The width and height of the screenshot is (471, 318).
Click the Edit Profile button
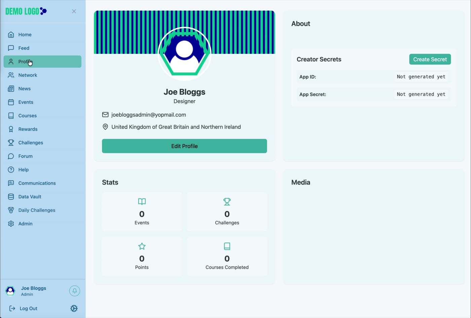pyautogui.click(x=184, y=146)
